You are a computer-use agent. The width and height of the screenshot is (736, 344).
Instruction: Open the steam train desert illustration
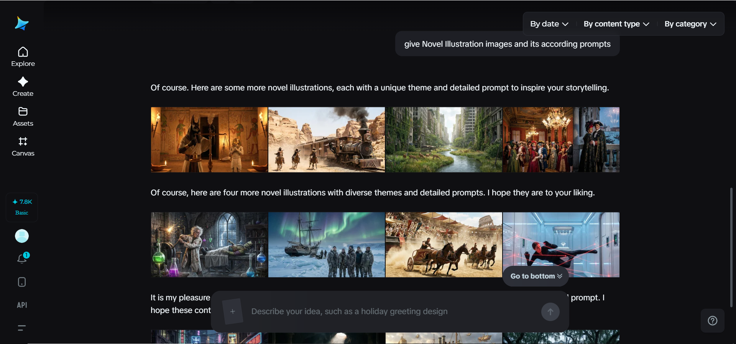click(x=327, y=140)
